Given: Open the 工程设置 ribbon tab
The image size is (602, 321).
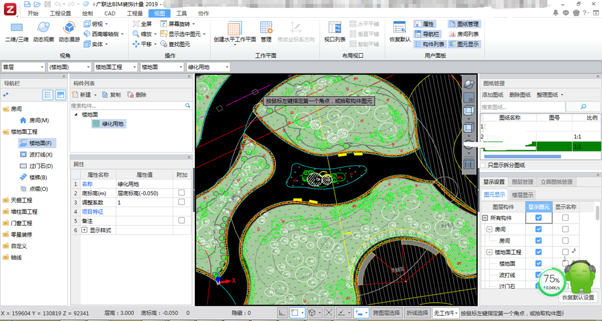Looking at the screenshot, I should coord(60,14).
